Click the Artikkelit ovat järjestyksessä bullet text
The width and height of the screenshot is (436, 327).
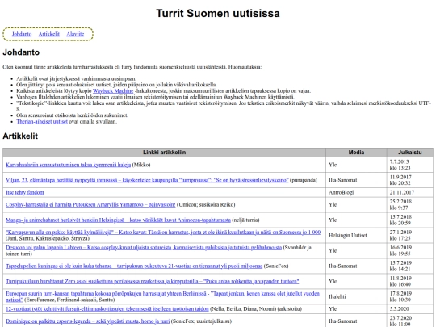click(x=76, y=78)
